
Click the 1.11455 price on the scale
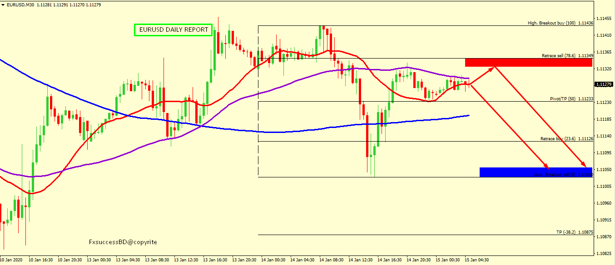click(x=605, y=19)
